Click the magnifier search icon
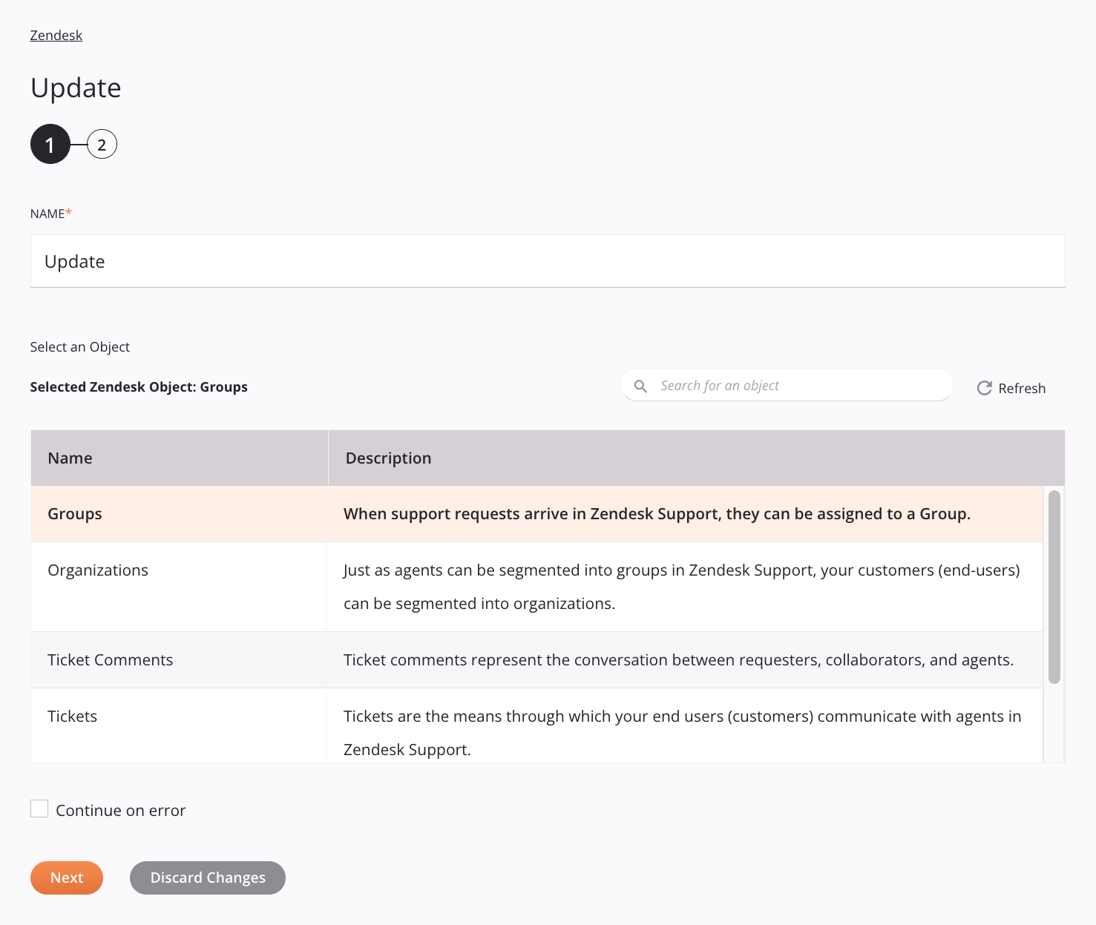 click(640, 386)
